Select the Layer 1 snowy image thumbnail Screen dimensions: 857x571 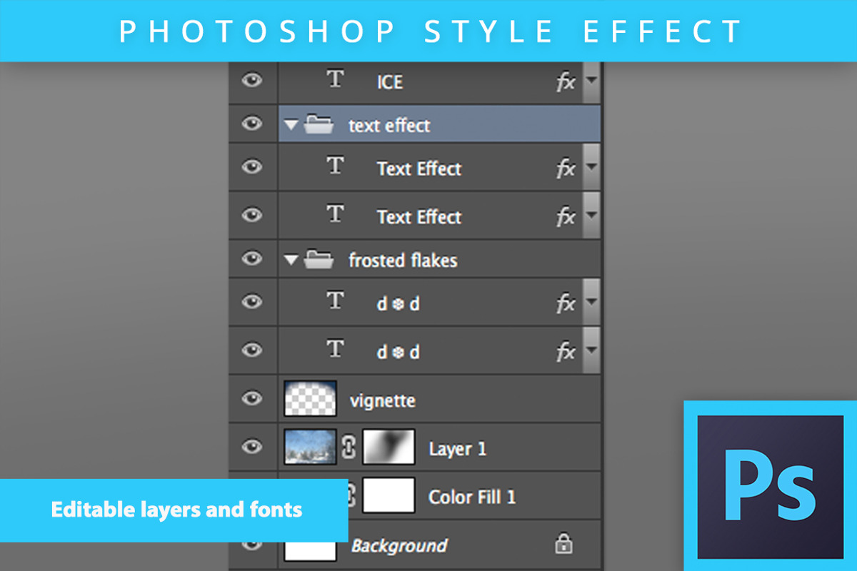[311, 447]
